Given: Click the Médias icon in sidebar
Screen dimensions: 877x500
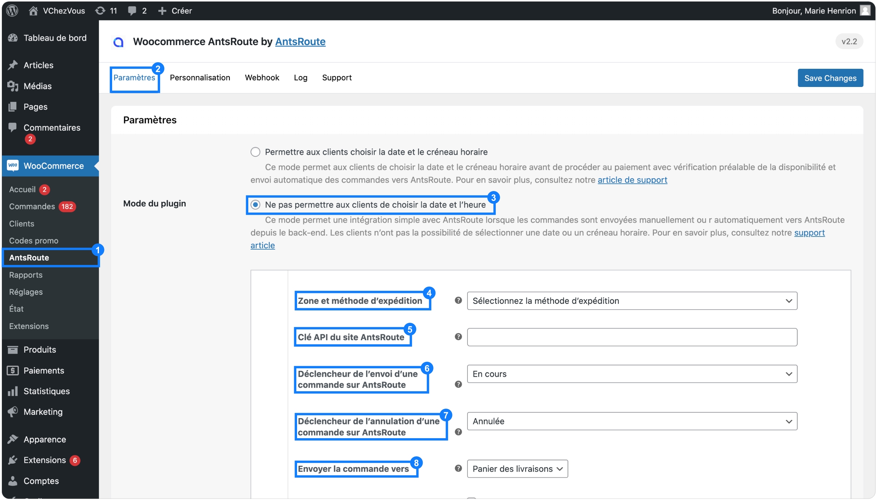Looking at the screenshot, I should [x=13, y=86].
